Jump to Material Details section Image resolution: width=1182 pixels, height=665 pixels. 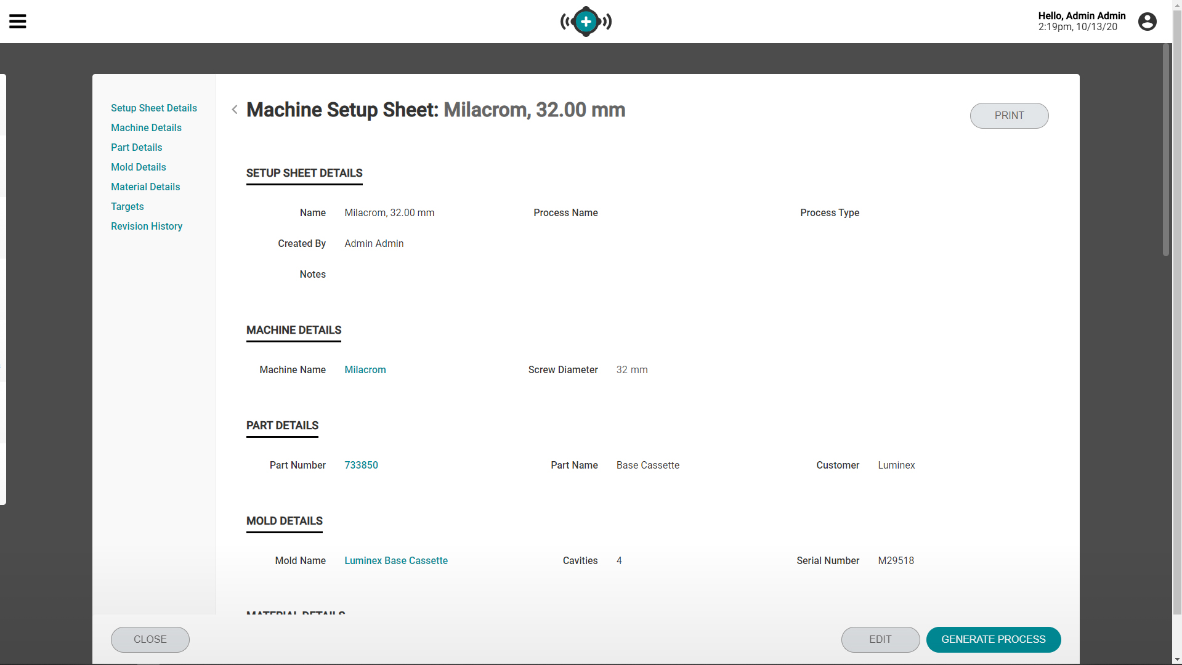145,187
